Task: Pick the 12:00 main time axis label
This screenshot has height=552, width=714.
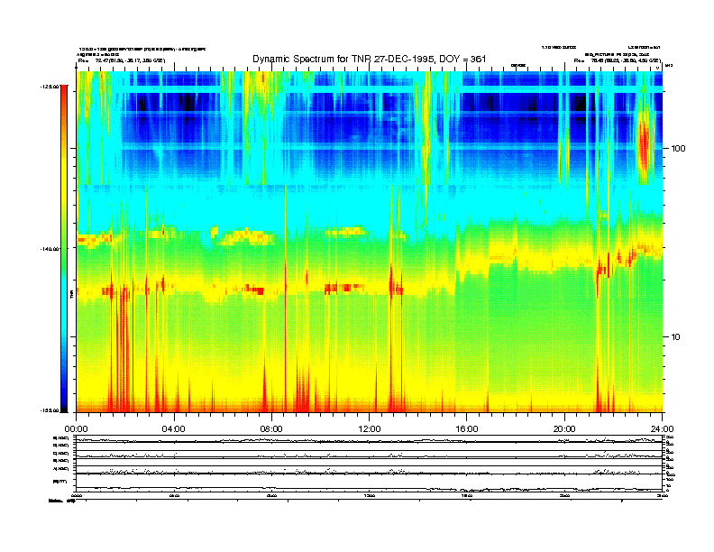Action: (370, 429)
